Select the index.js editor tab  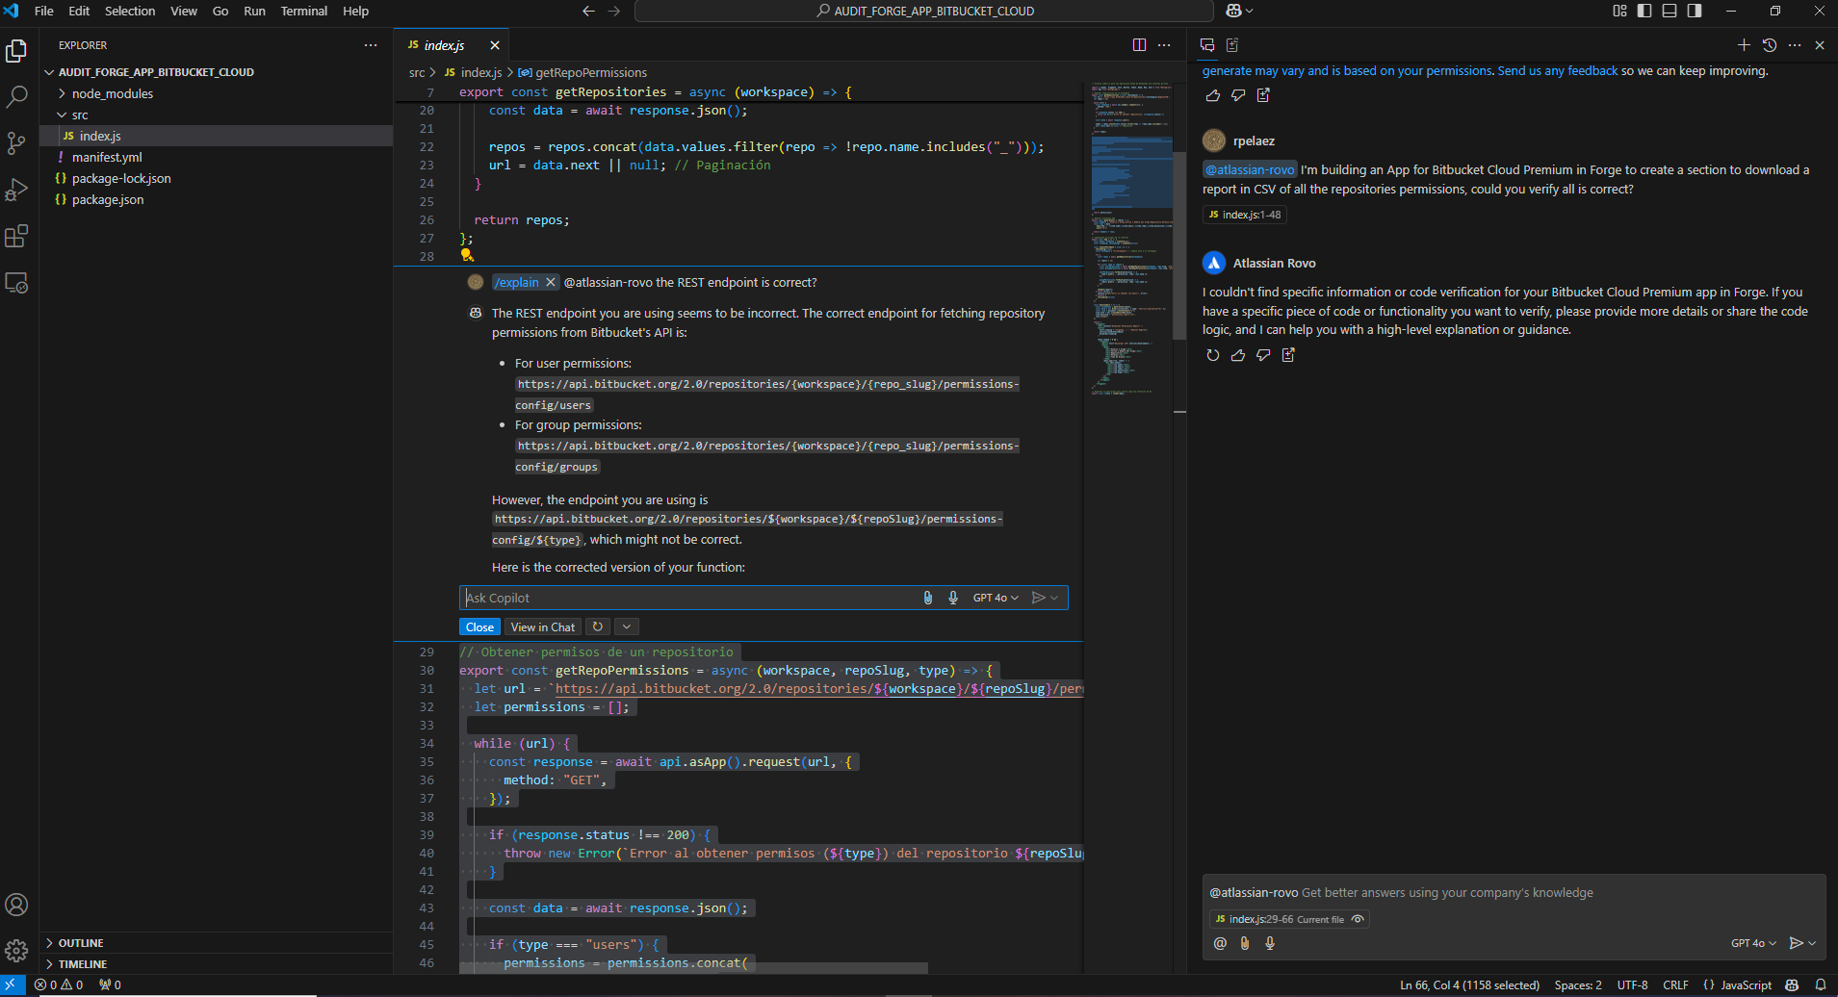tap(444, 45)
